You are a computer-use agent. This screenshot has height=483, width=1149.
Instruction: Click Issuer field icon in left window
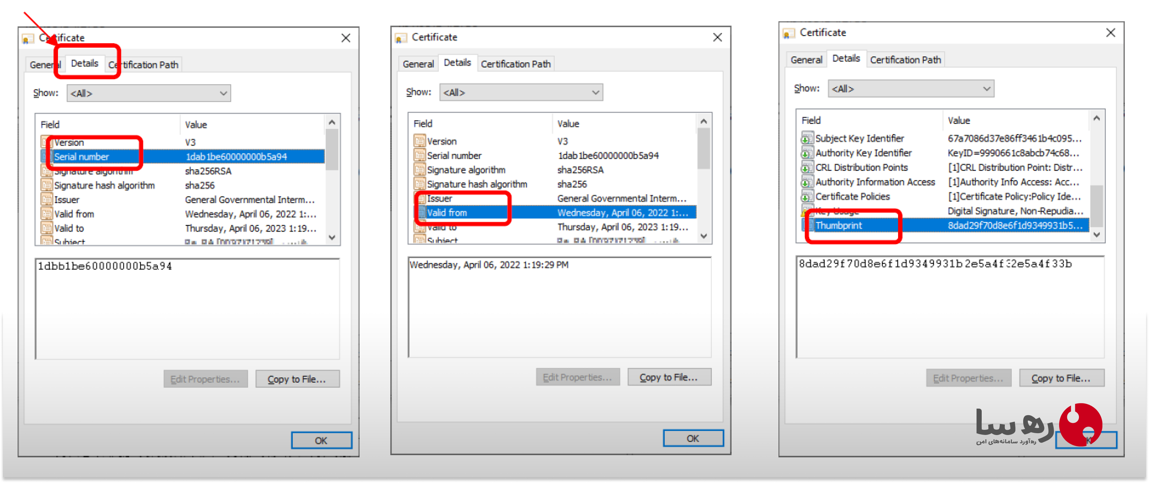47,200
